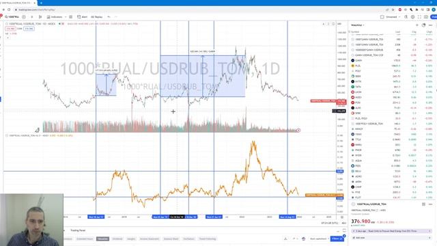This screenshot has height=246, width=437.
Task: Reload the browser page
Action: 9,10
